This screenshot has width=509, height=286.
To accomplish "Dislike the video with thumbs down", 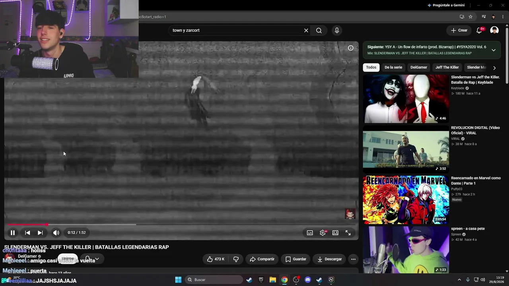I will coord(236,259).
